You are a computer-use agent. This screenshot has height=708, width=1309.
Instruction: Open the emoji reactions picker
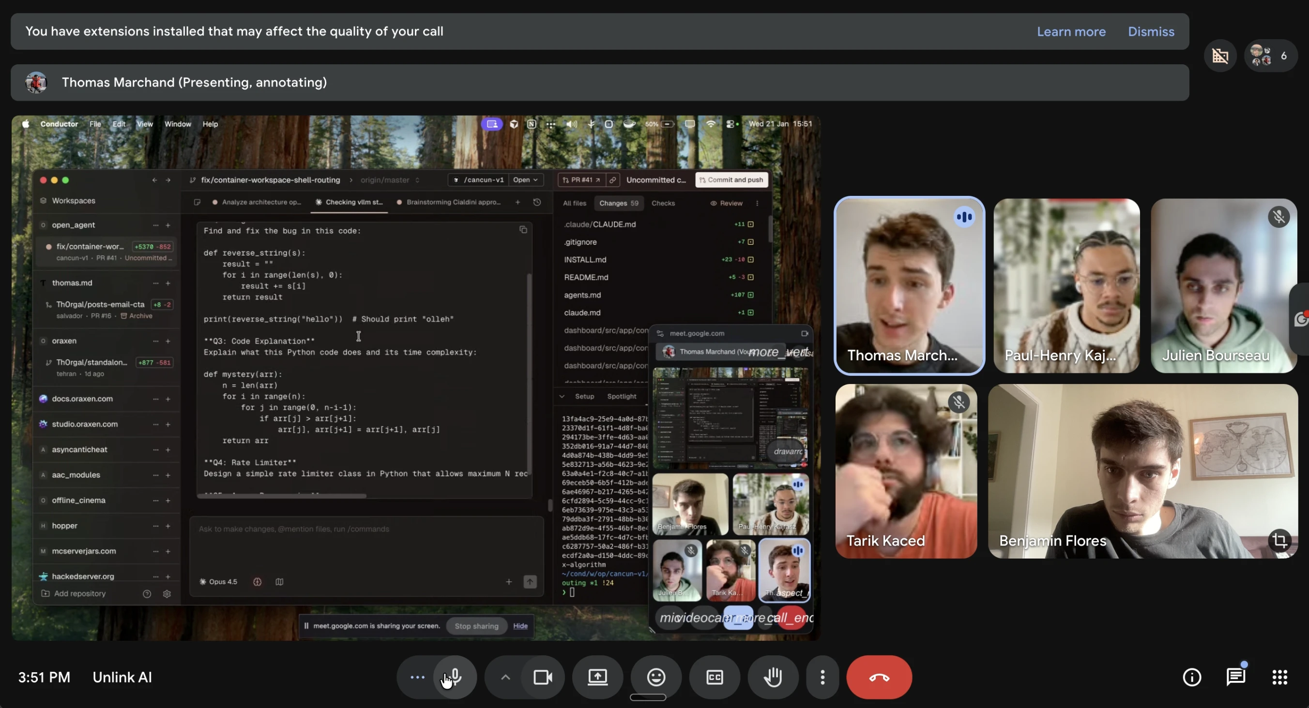click(x=655, y=677)
